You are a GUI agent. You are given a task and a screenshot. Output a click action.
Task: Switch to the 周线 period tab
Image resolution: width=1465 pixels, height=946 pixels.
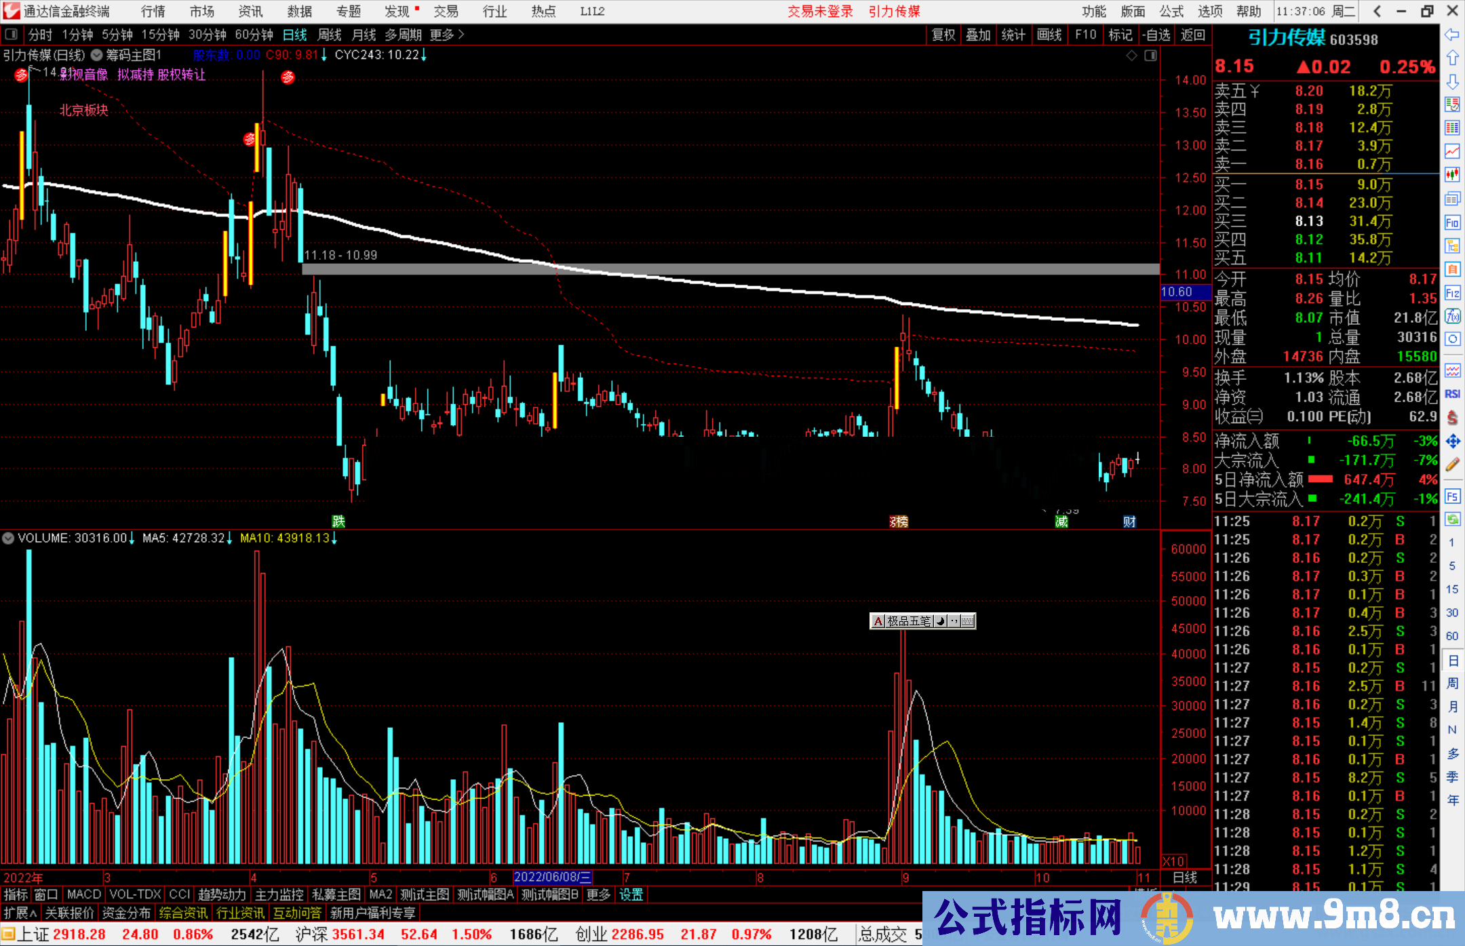tap(330, 35)
